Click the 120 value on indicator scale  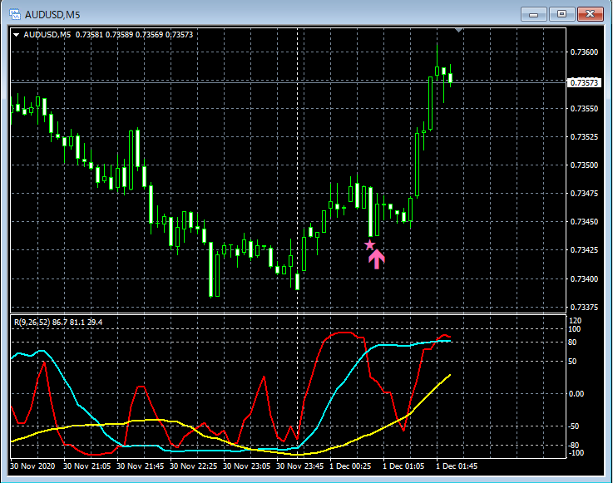pos(575,320)
